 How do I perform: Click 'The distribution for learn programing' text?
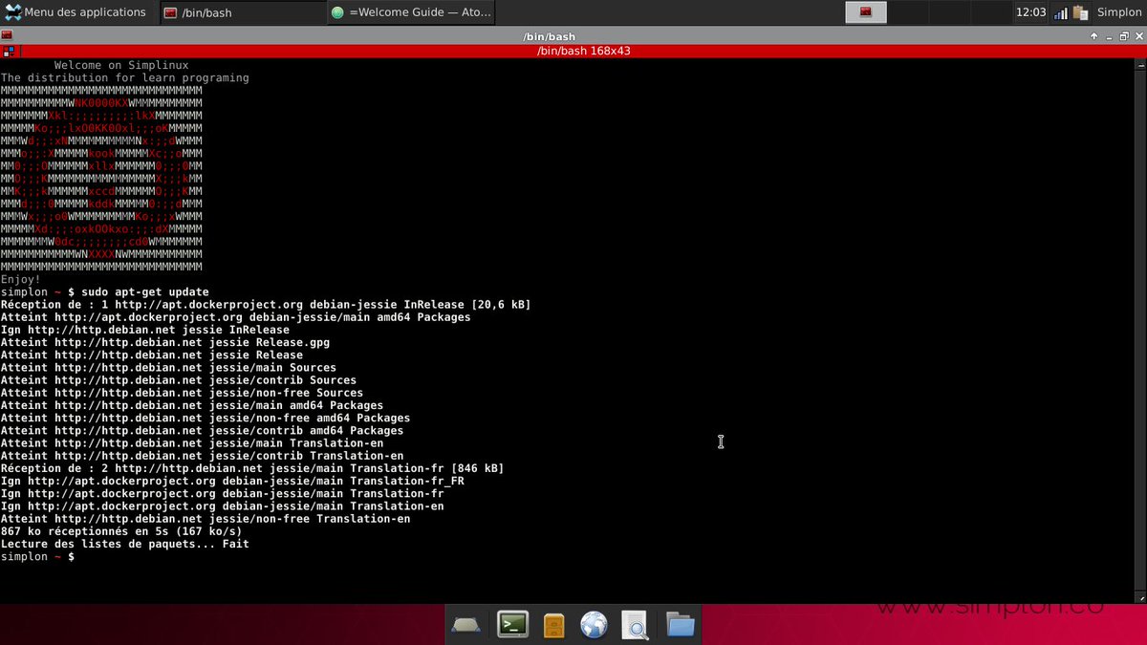point(124,77)
